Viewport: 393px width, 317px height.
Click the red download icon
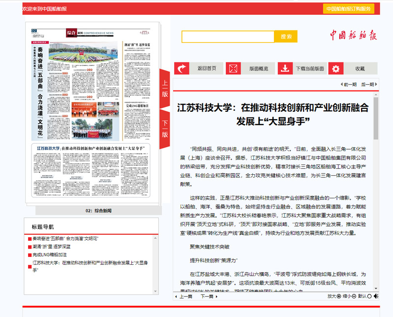pos(285,68)
